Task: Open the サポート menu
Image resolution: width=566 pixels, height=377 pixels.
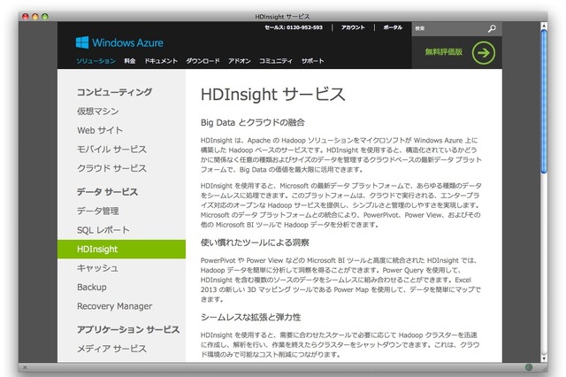Action: (x=312, y=61)
